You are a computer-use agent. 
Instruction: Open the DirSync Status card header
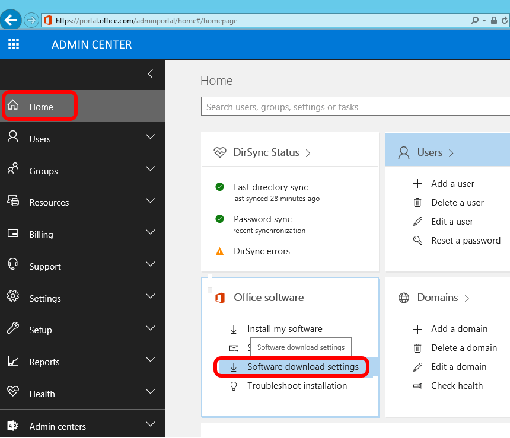(x=266, y=152)
